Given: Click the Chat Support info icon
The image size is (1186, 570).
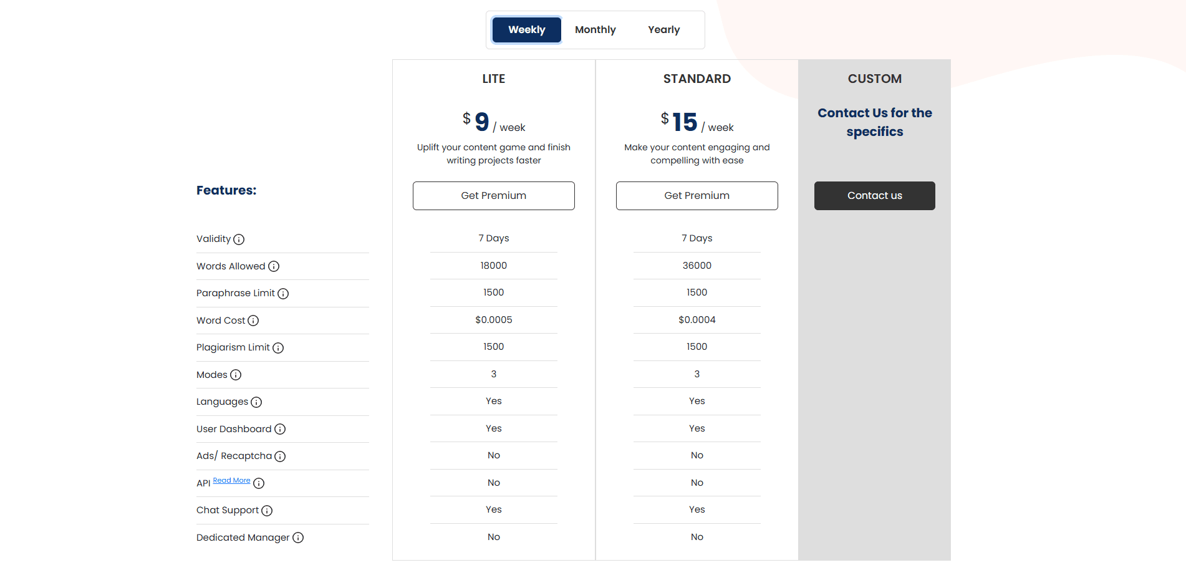Looking at the screenshot, I should pos(267,511).
